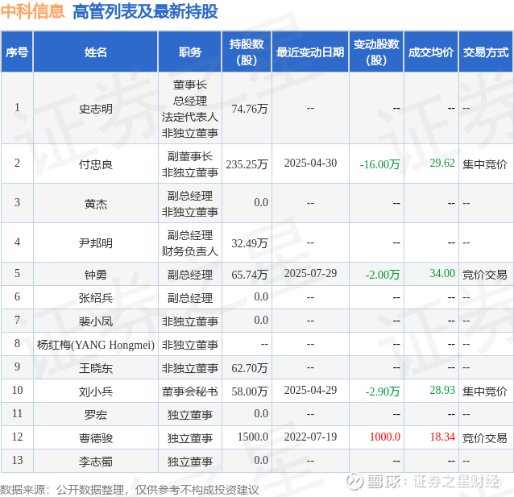Click the average price 18.34
Screen dimensions: 514x497
442,437
